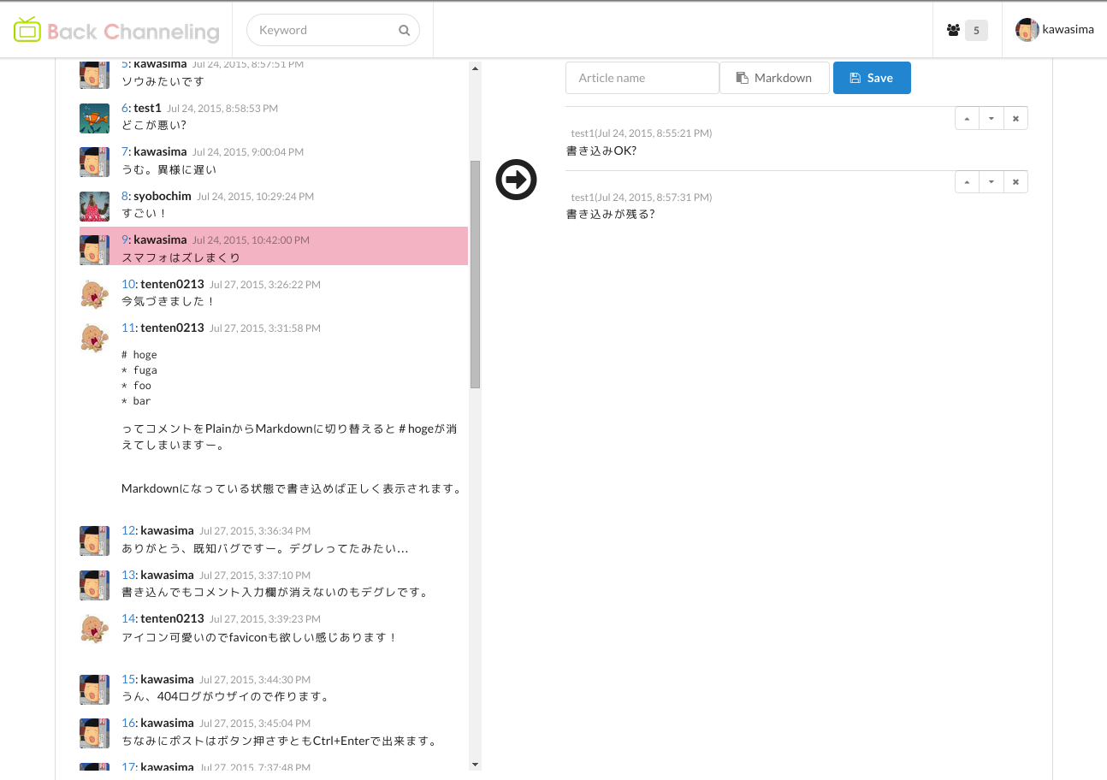1107x780 pixels.
Task: Open highlighted comment 9 by kawasima
Action: point(257,247)
